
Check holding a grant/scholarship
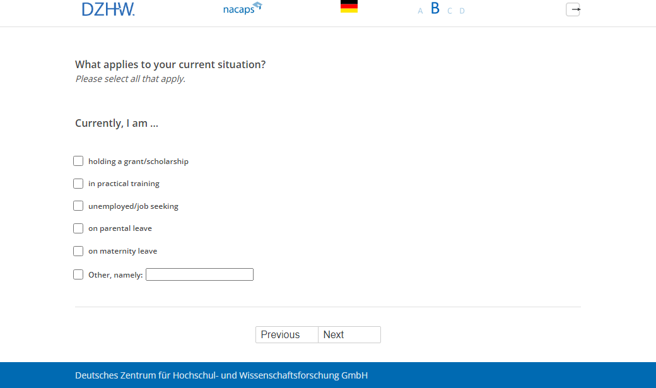(x=78, y=161)
